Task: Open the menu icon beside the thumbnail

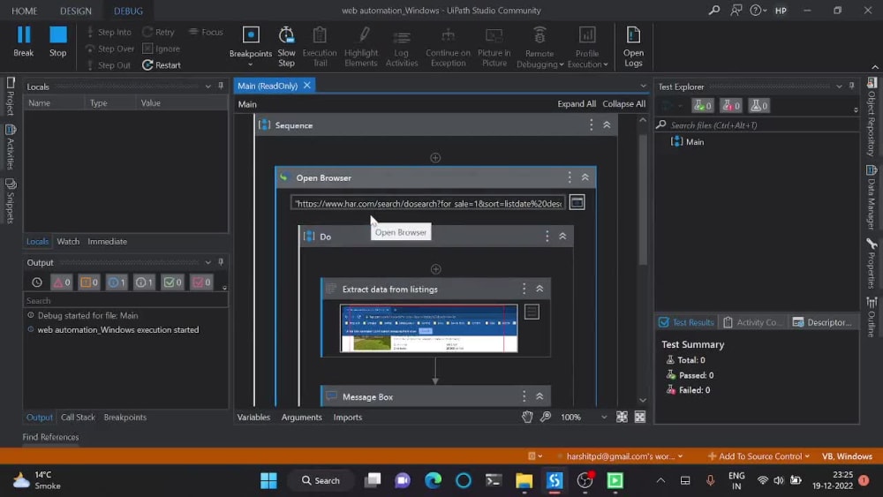Action: point(532,312)
